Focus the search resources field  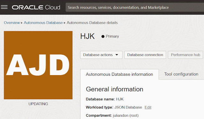pyautogui.click(x=135, y=7)
